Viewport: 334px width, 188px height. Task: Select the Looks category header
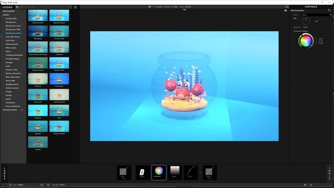[x=6, y=15]
